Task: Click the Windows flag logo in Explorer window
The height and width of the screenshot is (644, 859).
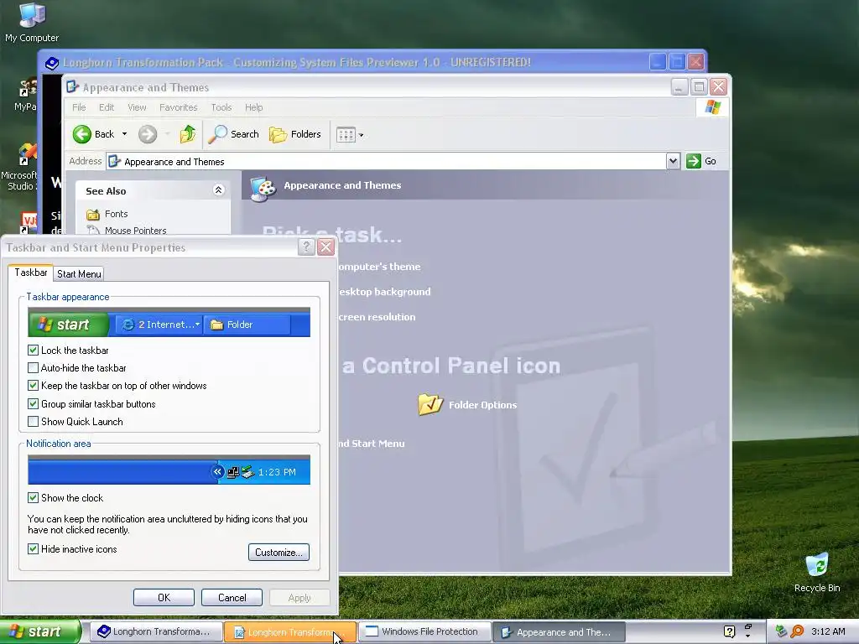Action: point(713,106)
